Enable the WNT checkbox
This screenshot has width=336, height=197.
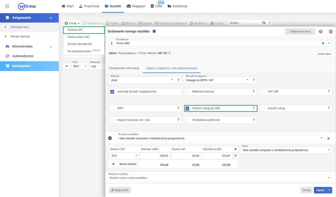pos(112,108)
